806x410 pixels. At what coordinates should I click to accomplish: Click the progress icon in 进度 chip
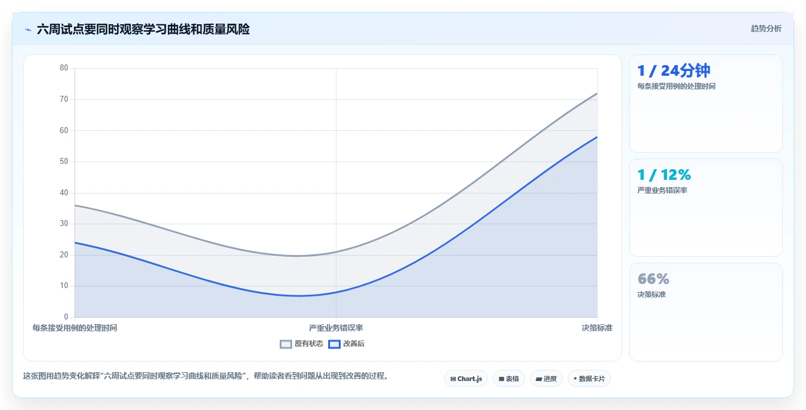(x=539, y=379)
